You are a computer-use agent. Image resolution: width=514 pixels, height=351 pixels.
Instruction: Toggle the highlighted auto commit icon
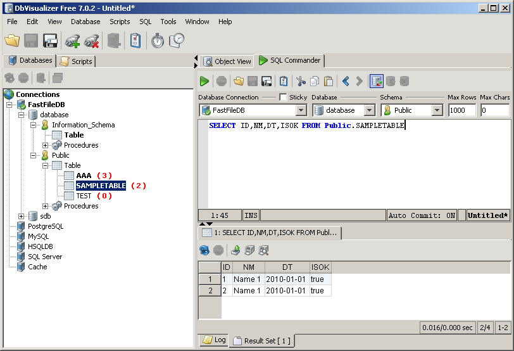pos(376,81)
